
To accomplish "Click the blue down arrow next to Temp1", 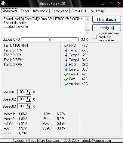I will pyautogui.click(x=66, y=50).
